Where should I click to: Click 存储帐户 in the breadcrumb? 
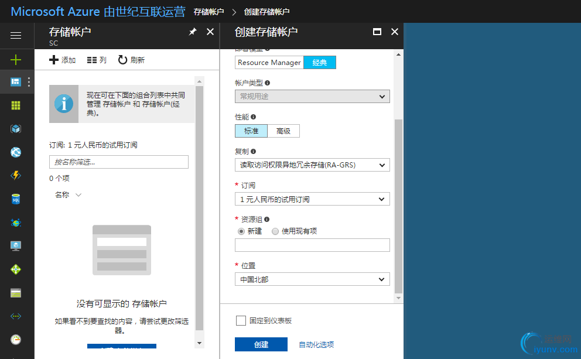click(x=209, y=12)
